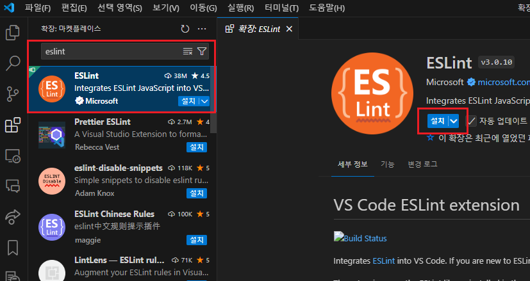Open the 보기(V) menu

tap(165, 8)
